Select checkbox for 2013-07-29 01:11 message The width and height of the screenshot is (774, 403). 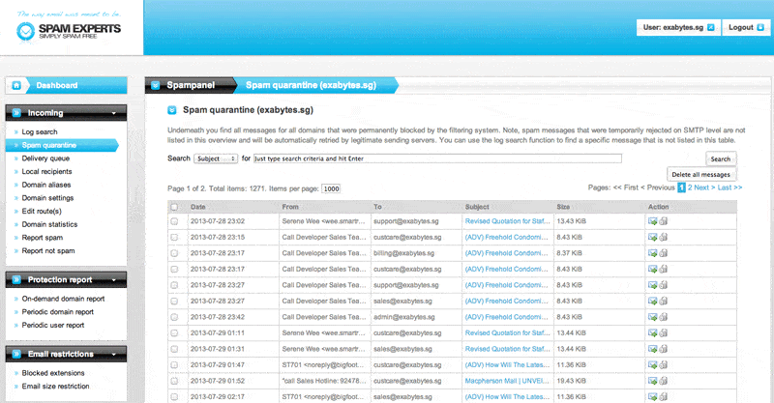(174, 333)
